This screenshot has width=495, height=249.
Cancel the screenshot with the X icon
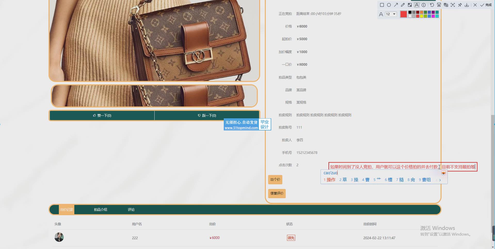point(475,5)
